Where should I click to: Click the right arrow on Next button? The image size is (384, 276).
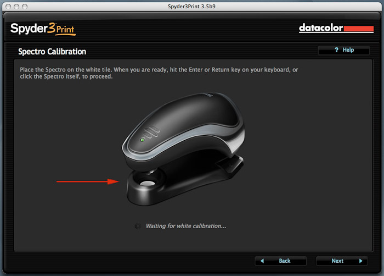click(x=360, y=261)
